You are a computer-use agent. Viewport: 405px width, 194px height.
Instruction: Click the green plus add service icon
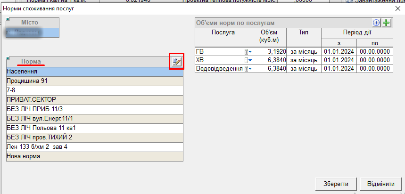click(x=387, y=23)
